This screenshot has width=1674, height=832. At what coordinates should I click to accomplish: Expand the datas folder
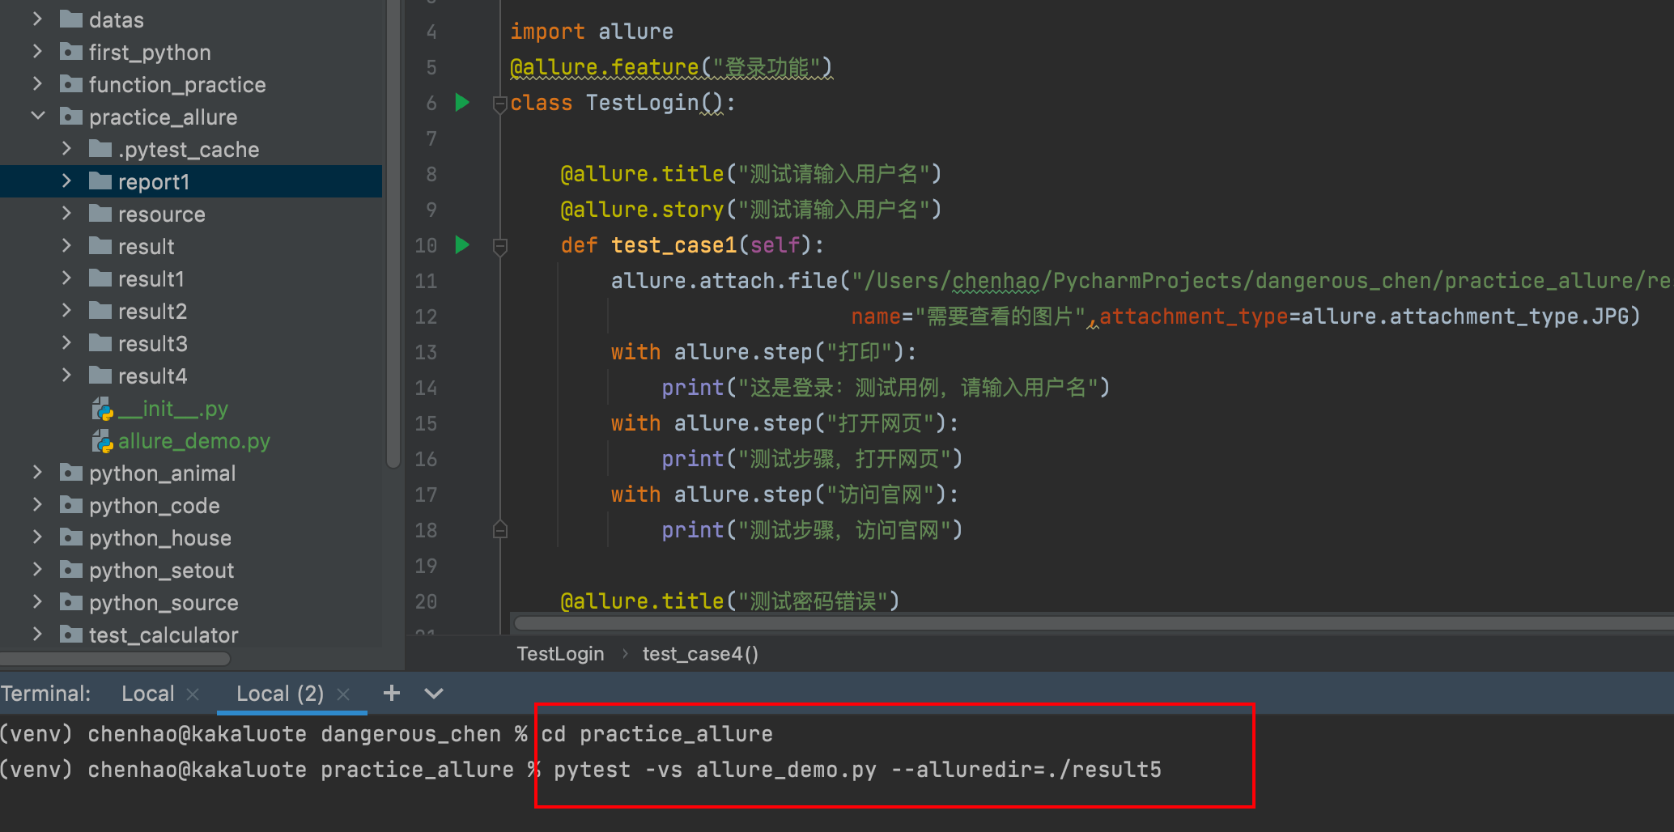coord(37,19)
